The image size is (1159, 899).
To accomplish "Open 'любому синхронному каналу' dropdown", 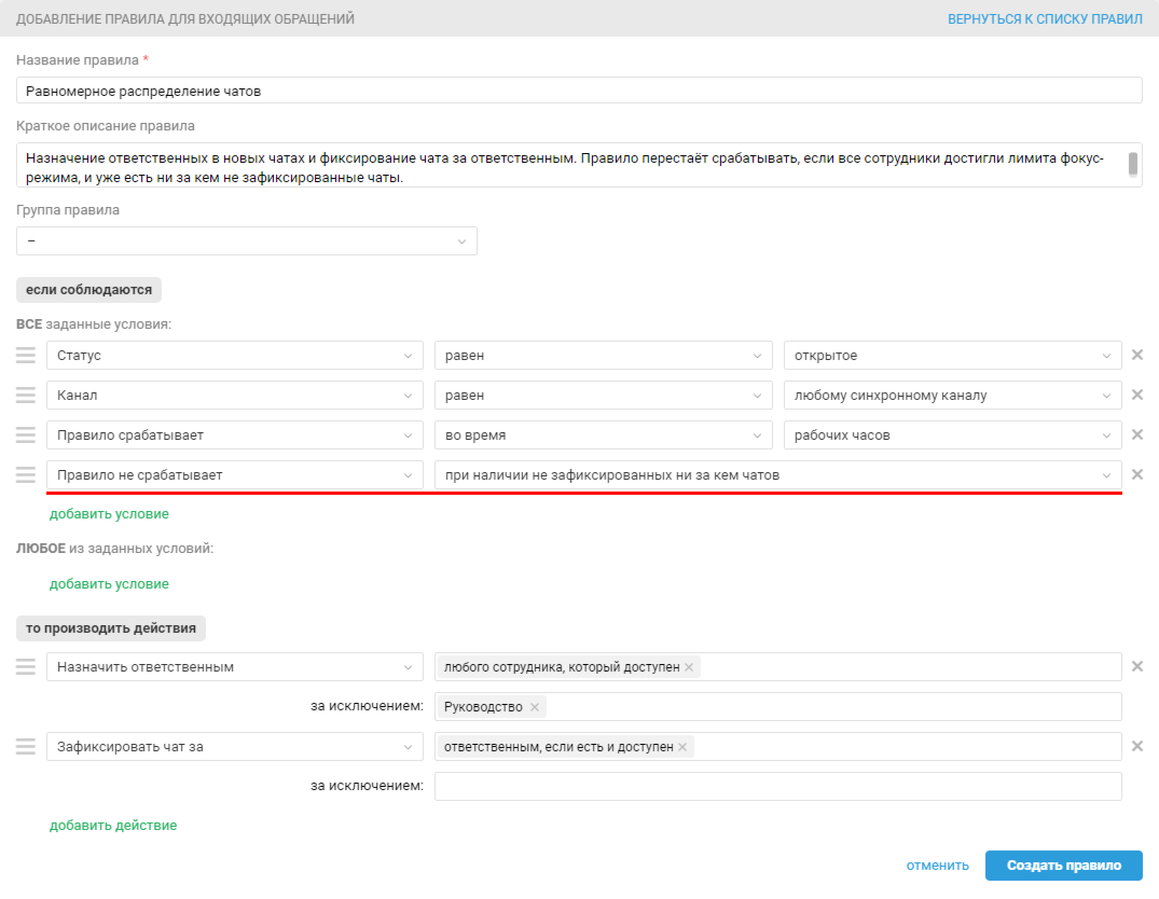I will click(952, 395).
